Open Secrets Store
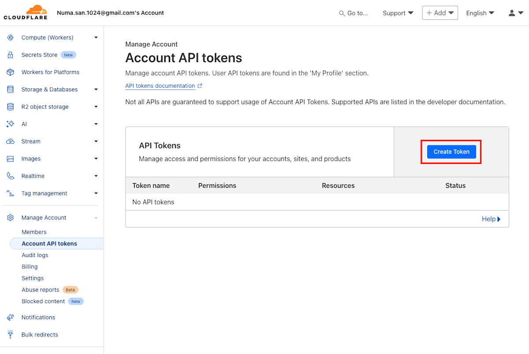The height and width of the screenshot is (354, 529). click(39, 55)
